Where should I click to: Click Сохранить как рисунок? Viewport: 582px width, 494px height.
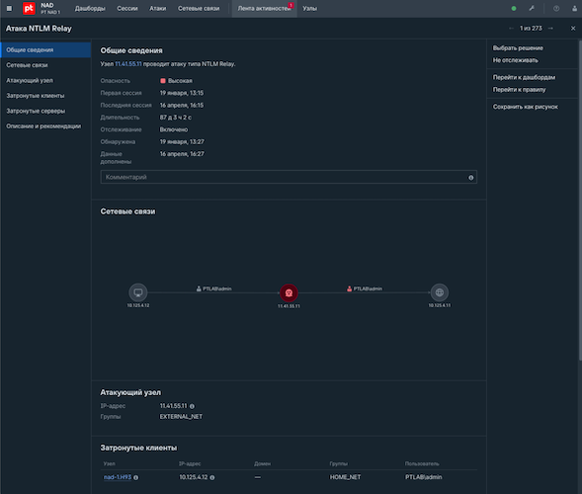526,107
